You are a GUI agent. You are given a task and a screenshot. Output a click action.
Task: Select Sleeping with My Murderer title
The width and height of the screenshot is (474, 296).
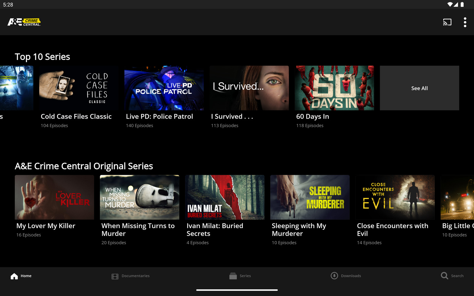[x=299, y=230]
